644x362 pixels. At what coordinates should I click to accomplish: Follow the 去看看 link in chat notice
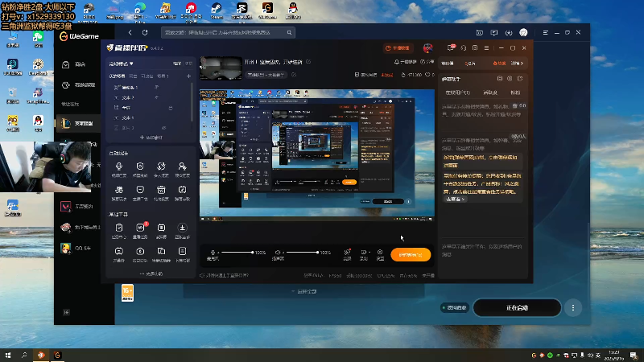pos(455,199)
